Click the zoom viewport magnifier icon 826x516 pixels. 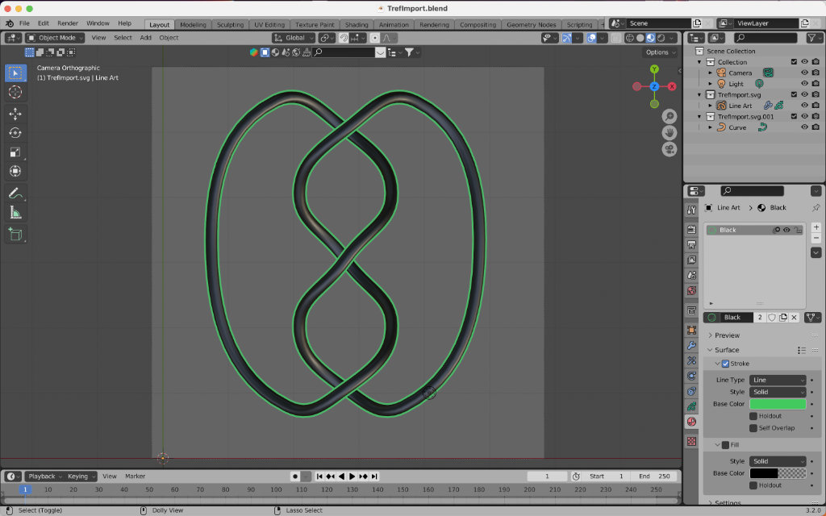pos(670,117)
